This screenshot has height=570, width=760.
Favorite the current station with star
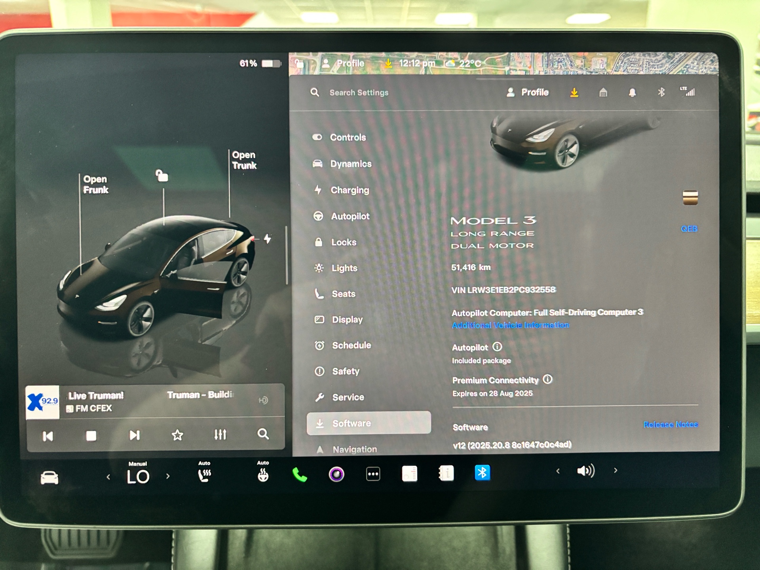[177, 435]
